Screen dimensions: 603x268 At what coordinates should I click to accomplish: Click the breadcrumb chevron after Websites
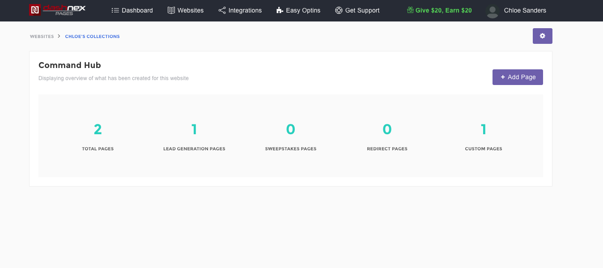point(59,36)
